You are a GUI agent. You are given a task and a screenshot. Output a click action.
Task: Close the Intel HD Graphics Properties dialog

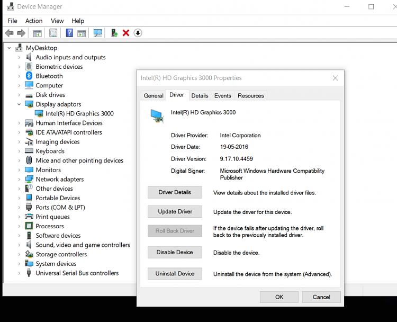coord(335,78)
